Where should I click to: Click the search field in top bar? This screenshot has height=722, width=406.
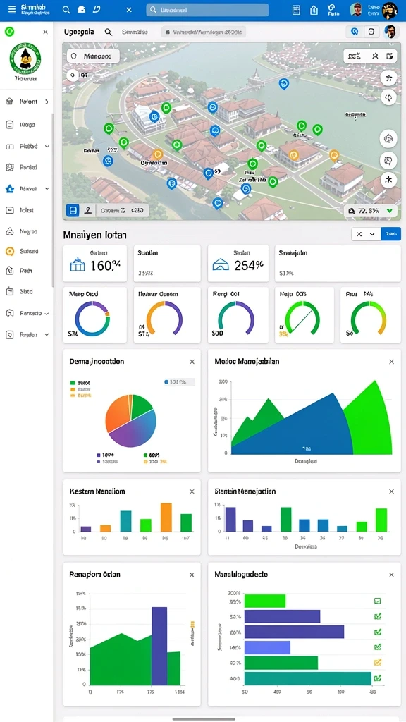coord(207,10)
